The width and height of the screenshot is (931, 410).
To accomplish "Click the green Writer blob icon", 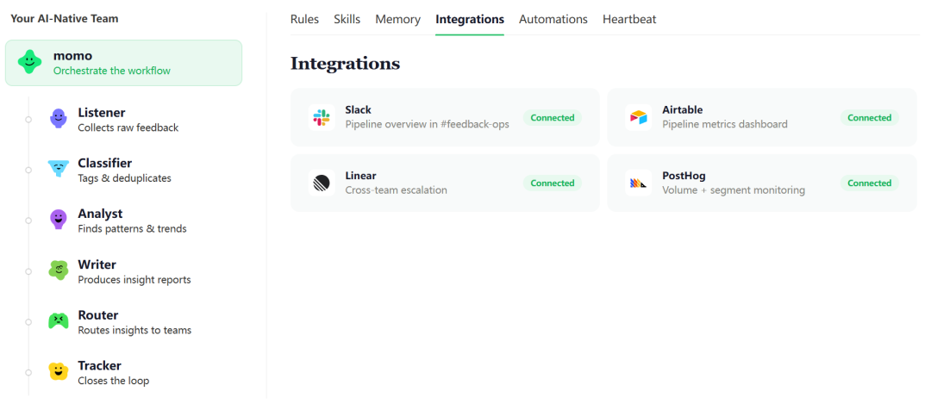I will coord(59,270).
